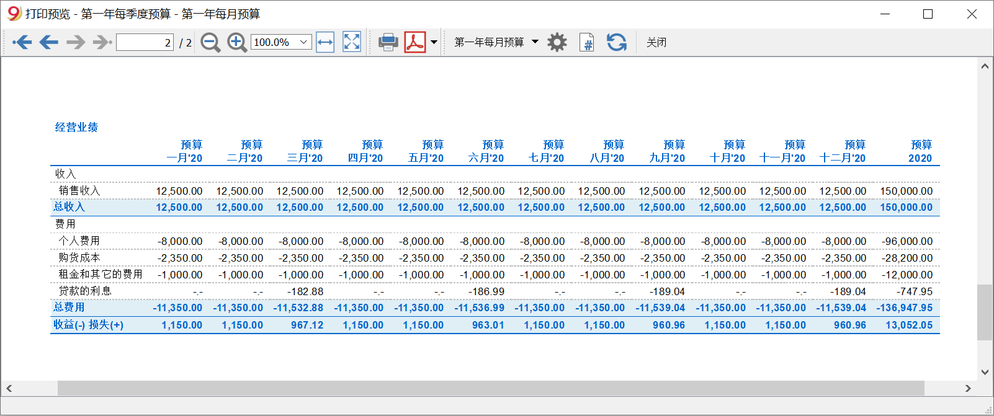Open print settings gear icon

pyautogui.click(x=557, y=42)
